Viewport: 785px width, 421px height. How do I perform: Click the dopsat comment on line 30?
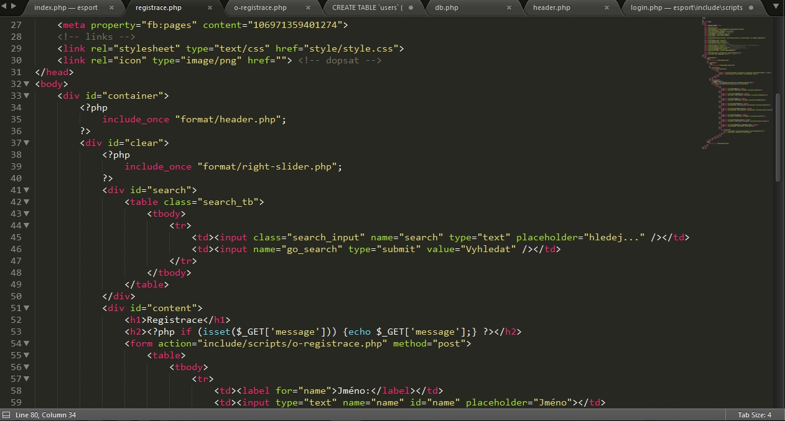(340, 60)
